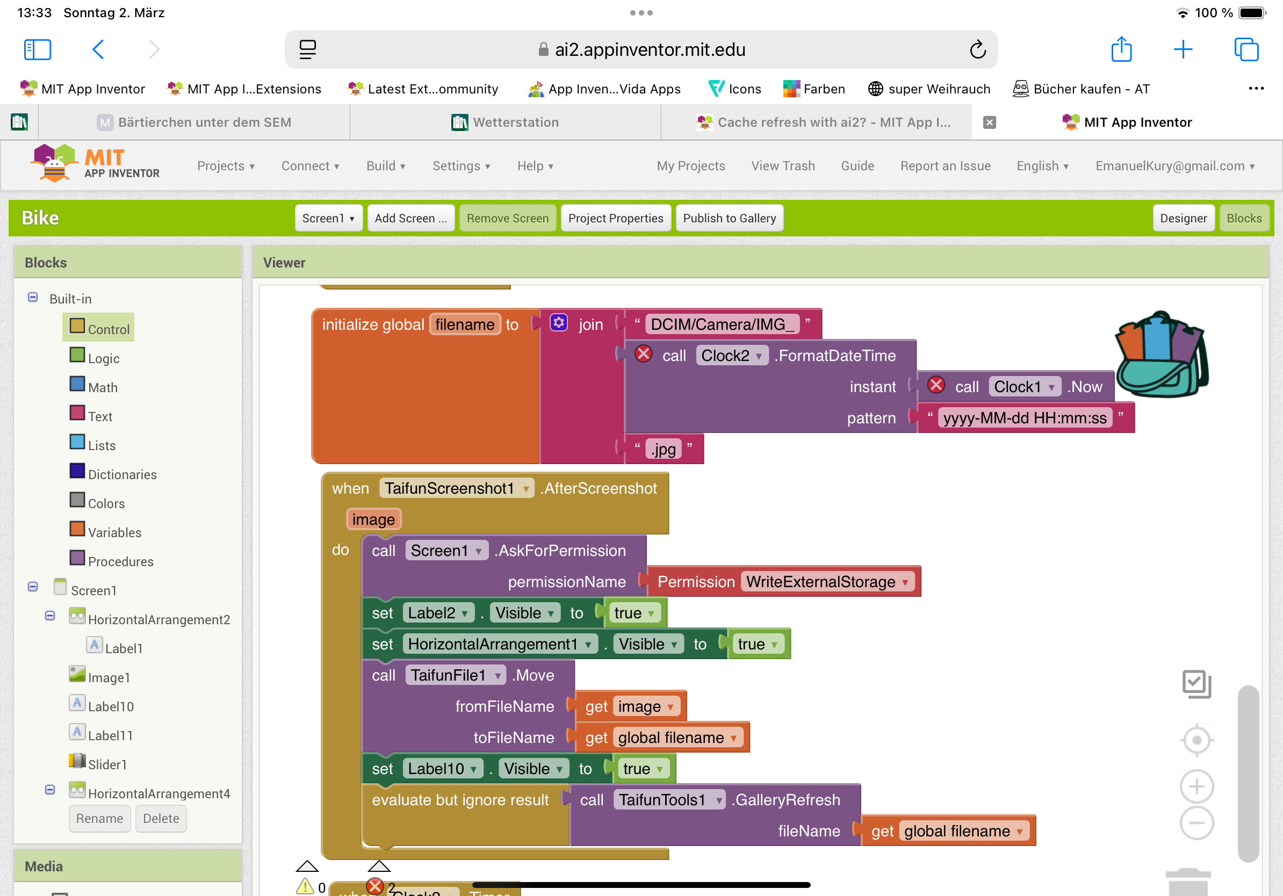Center the blocks in the viewer
Image resolution: width=1283 pixels, height=896 pixels.
pos(1196,740)
